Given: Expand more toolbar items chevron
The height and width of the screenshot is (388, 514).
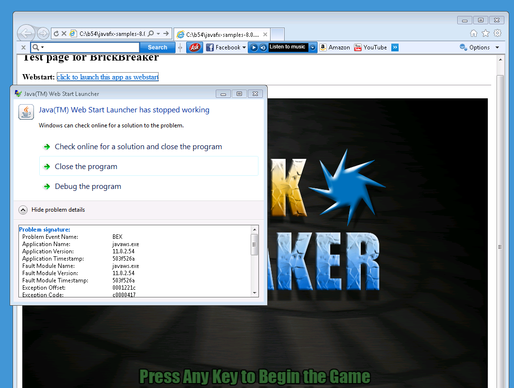Looking at the screenshot, I should coord(395,47).
